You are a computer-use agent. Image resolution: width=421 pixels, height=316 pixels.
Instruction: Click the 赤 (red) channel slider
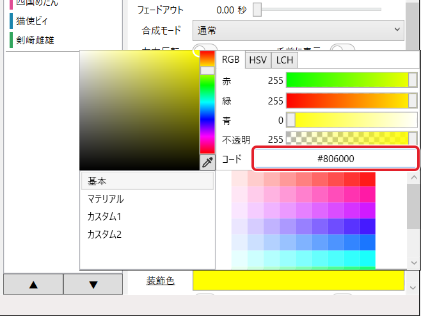point(351,80)
